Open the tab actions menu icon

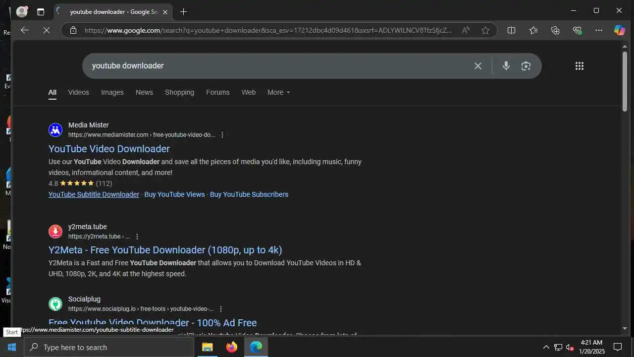41,11
